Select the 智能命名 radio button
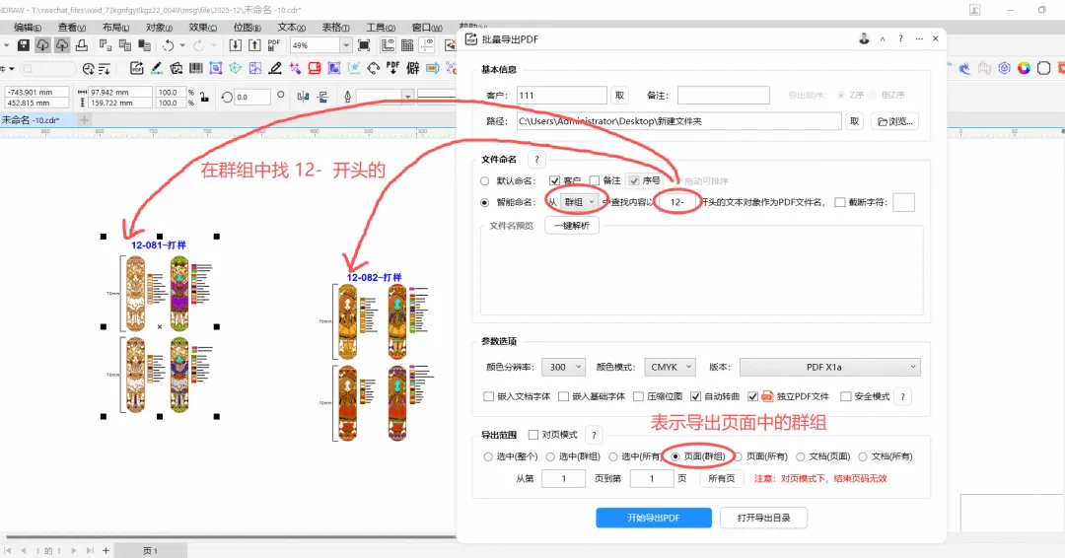This screenshot has height=558, width=1065. click(x=485, y=202)
